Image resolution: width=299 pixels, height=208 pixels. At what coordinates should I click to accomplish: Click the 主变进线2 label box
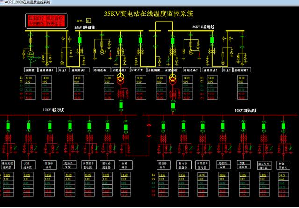pyautogui.click(x=173, y=70)
